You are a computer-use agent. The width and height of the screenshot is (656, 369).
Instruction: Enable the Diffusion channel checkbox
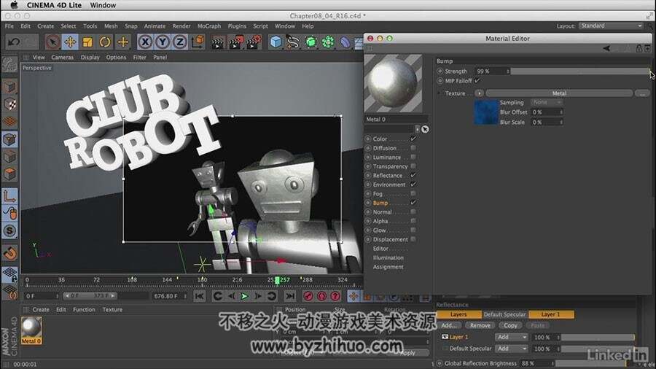[413, 148]
